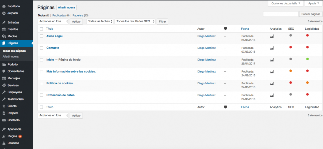This screenshot has height=149, width=323.
Task: Open Jetpack from the sidebar
Action: click(x=13, y=13)
